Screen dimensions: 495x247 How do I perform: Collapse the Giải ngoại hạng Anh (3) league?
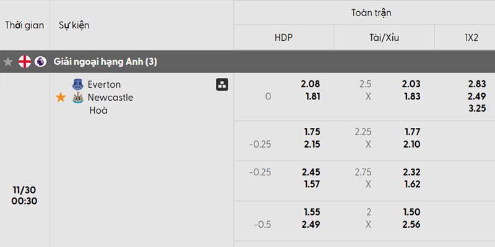[105, 62]
